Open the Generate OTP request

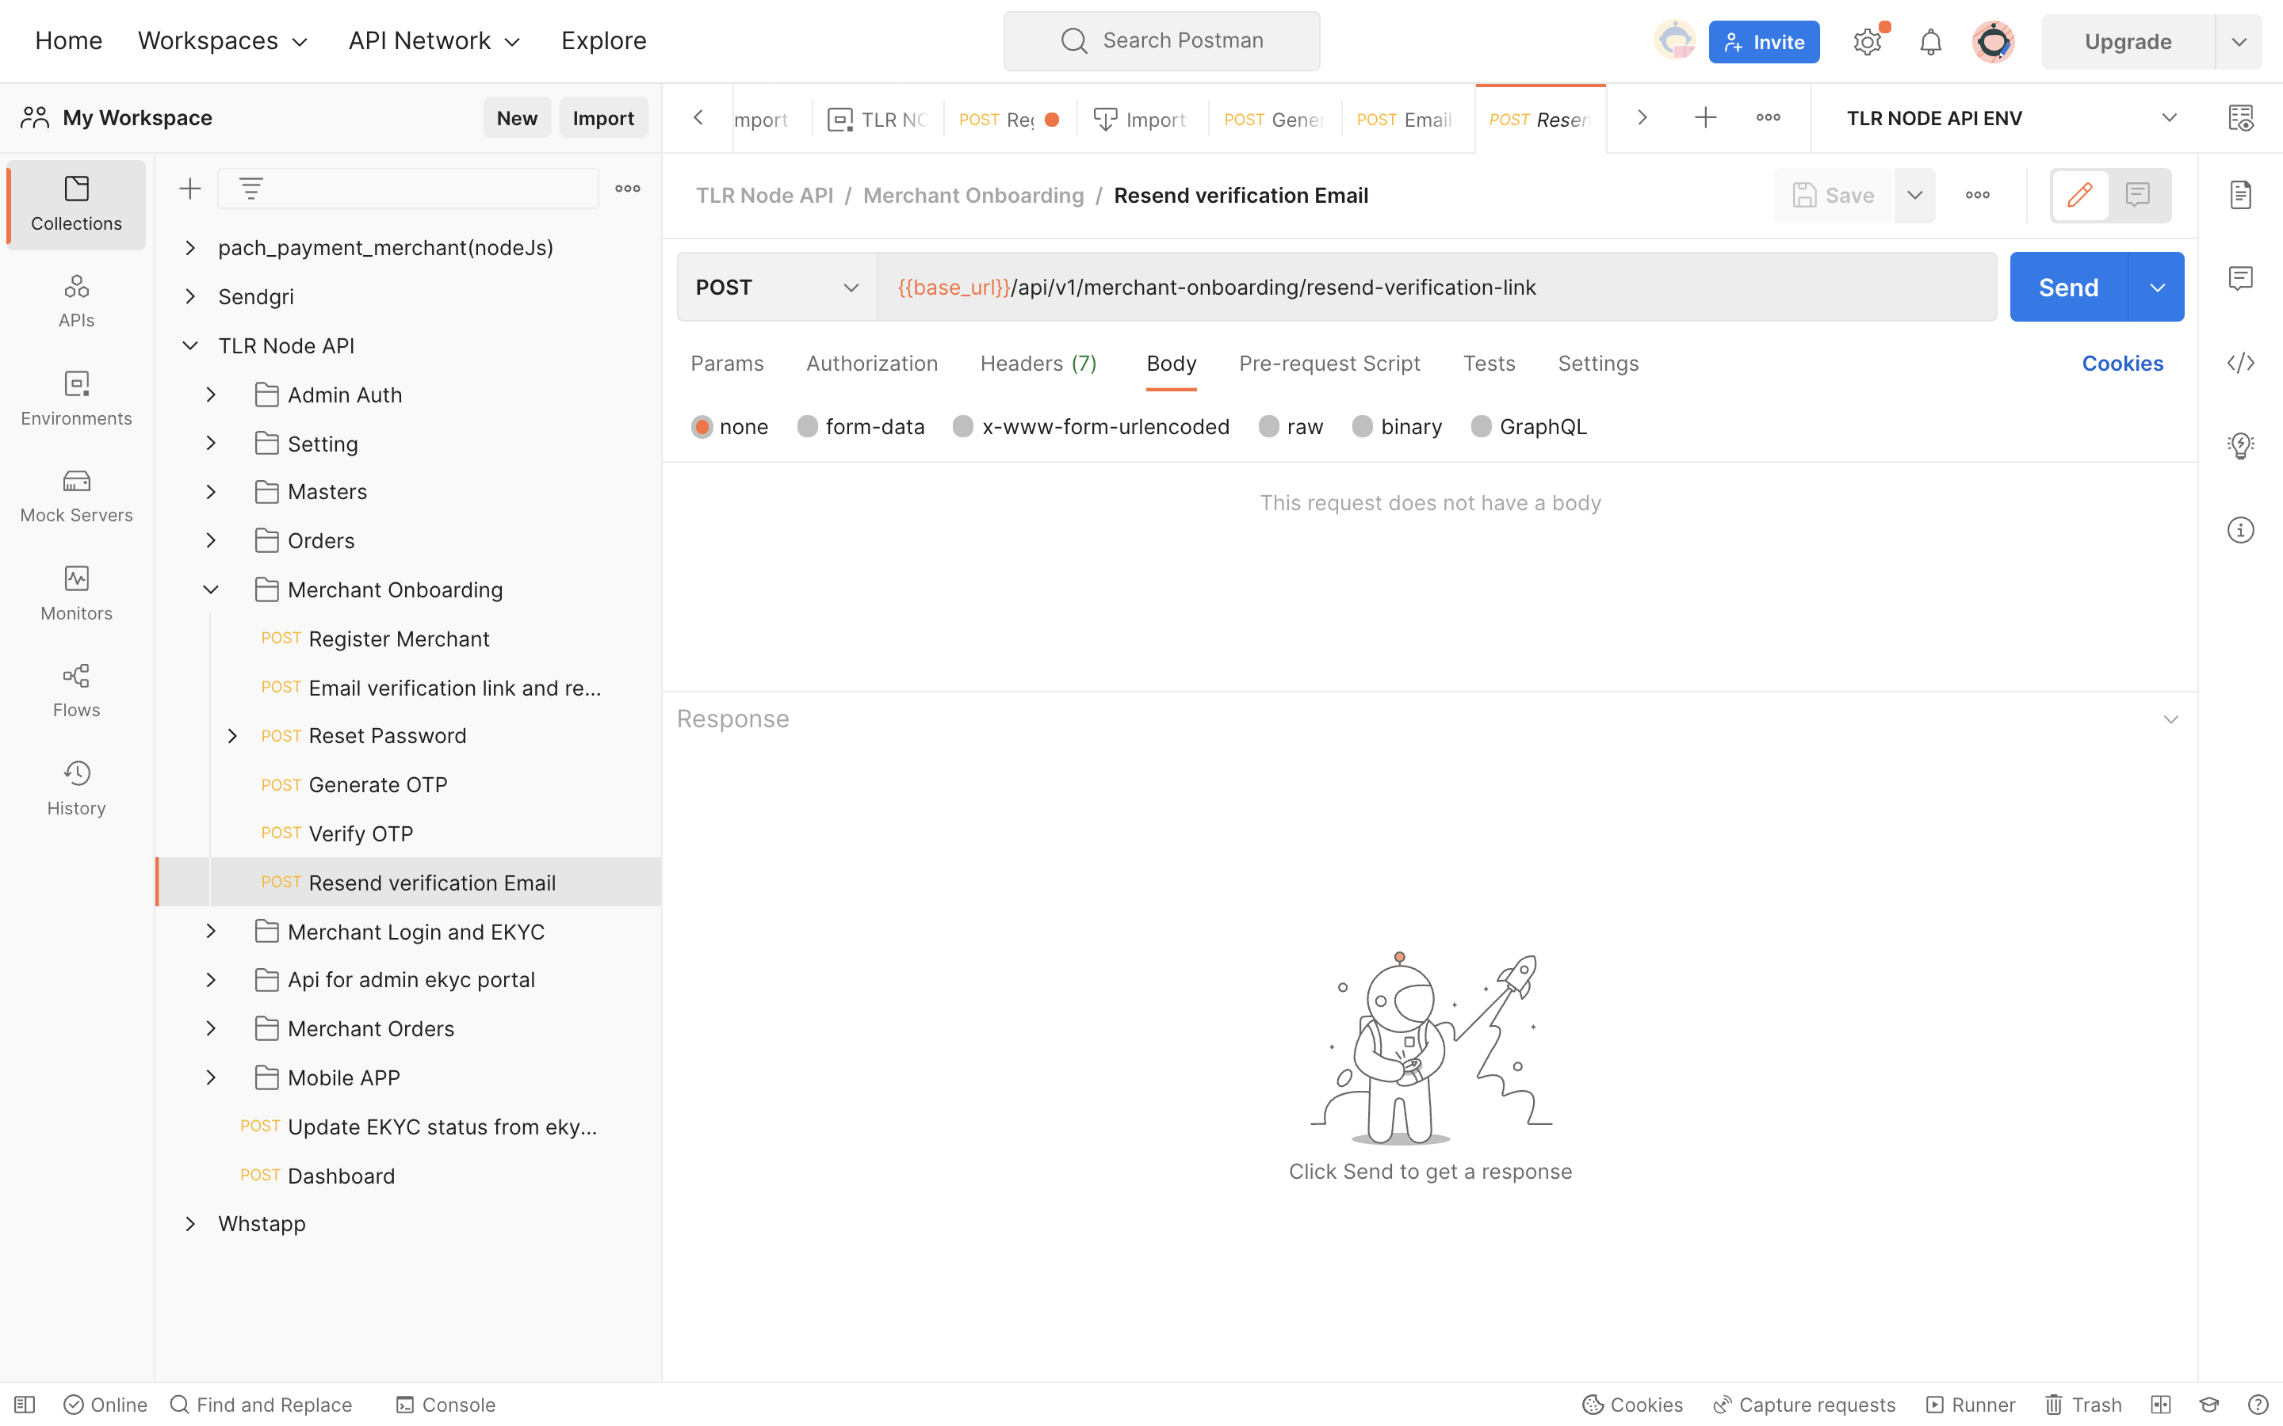coord(377,784)
